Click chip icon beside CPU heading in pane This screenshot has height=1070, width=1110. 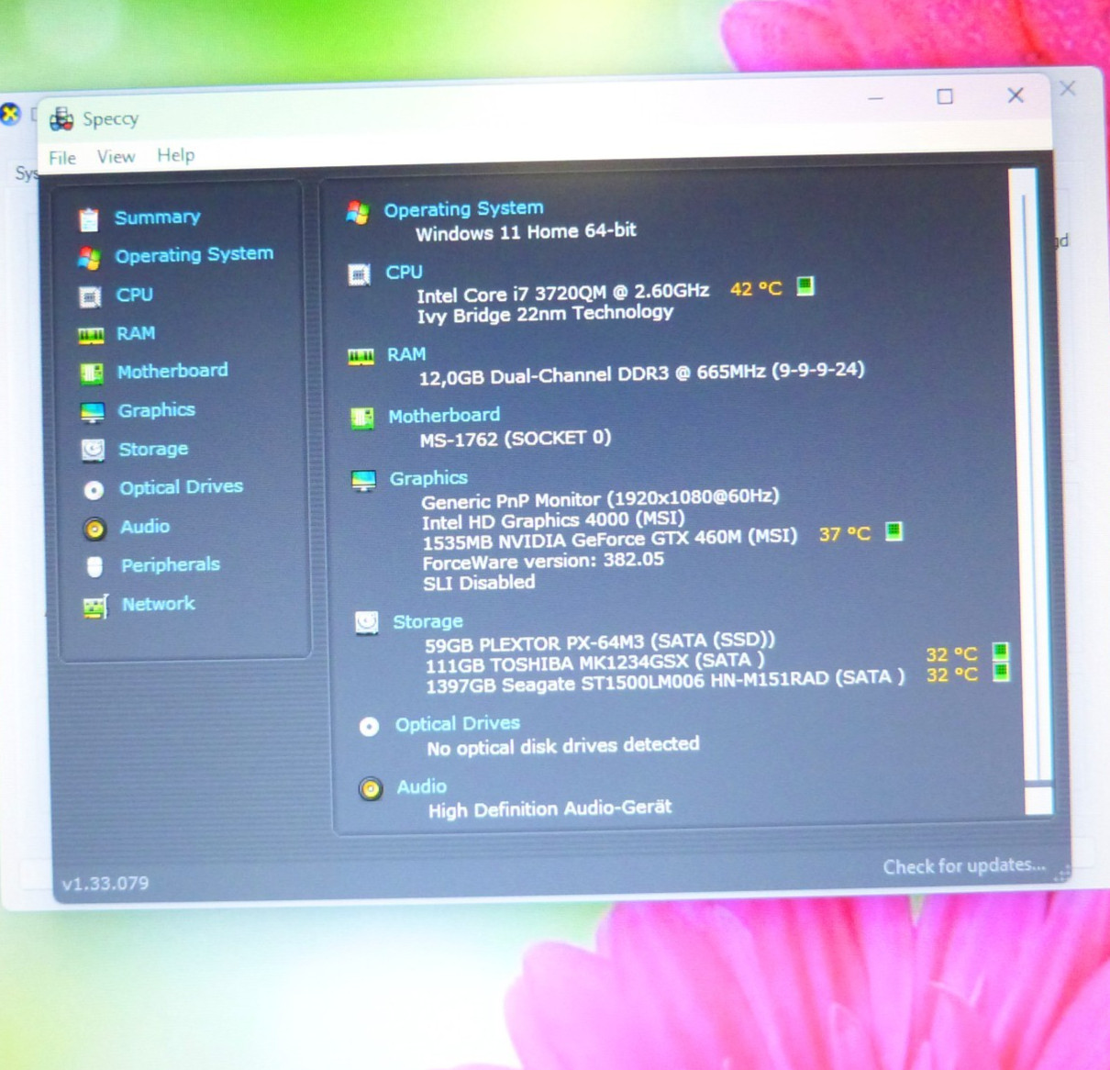click(359, 274)
